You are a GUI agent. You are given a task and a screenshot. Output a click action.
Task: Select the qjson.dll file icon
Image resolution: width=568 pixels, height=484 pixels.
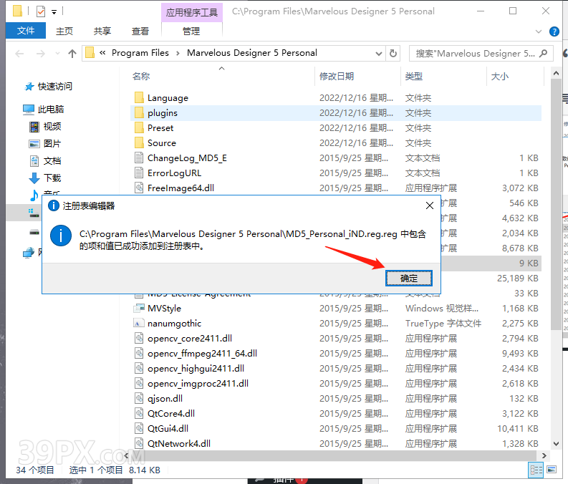coord(139,398)
